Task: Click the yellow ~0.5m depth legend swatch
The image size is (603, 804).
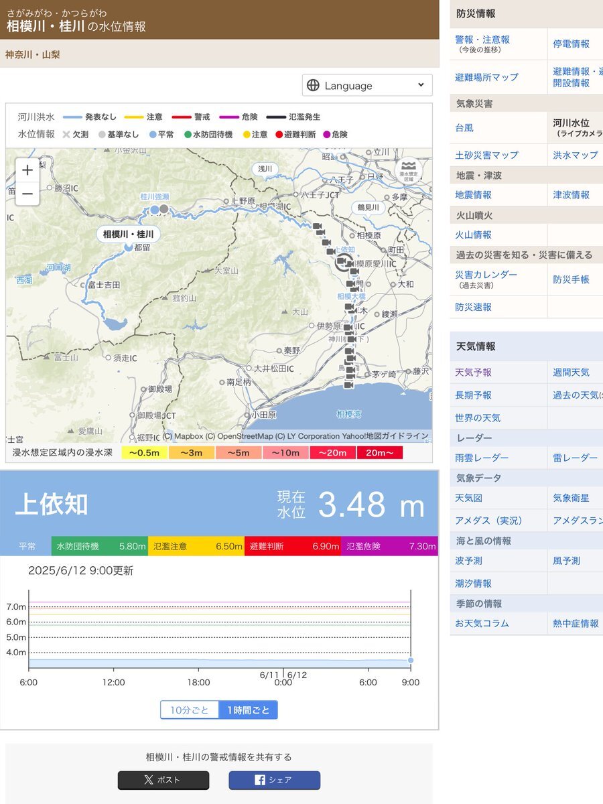Action: 145,453
